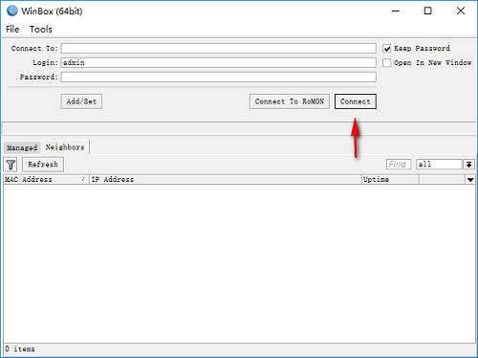Click Connect To RoMON button
The image size is (478, 358).
pos(290,101)
